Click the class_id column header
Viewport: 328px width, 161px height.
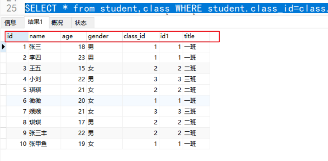(x=141, y=36)
